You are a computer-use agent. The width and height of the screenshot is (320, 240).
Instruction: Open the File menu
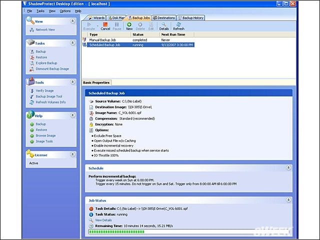(x=29, y=11)
